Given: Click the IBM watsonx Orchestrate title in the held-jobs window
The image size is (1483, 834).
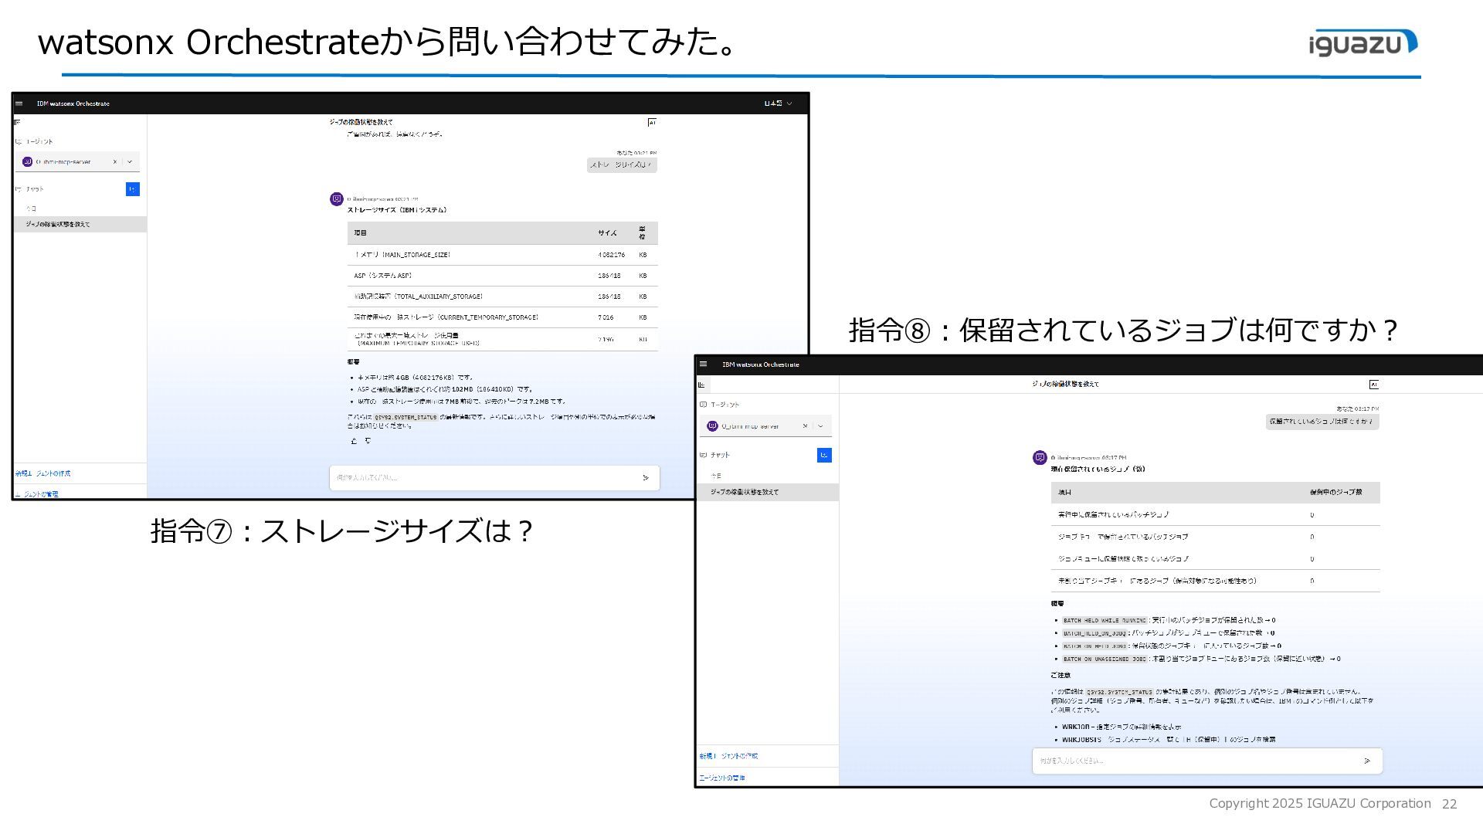Looking at the screenshot, I should 761,364.
